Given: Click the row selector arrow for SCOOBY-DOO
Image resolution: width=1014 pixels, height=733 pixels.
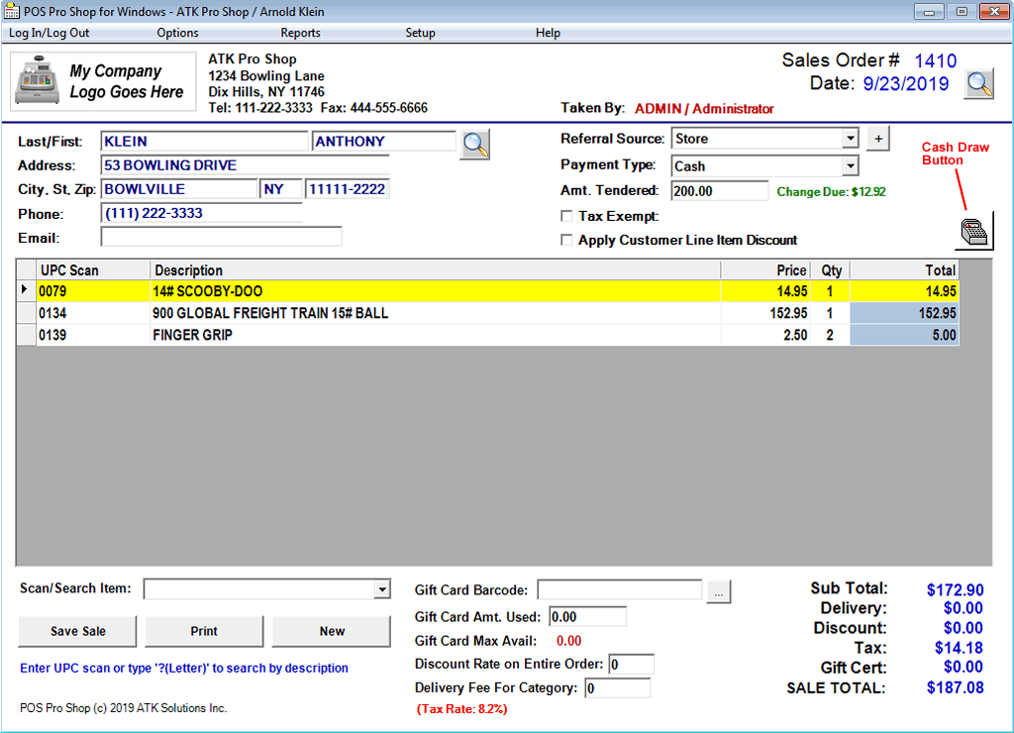Looking at the screenshot, I should [x=24, y=290].
